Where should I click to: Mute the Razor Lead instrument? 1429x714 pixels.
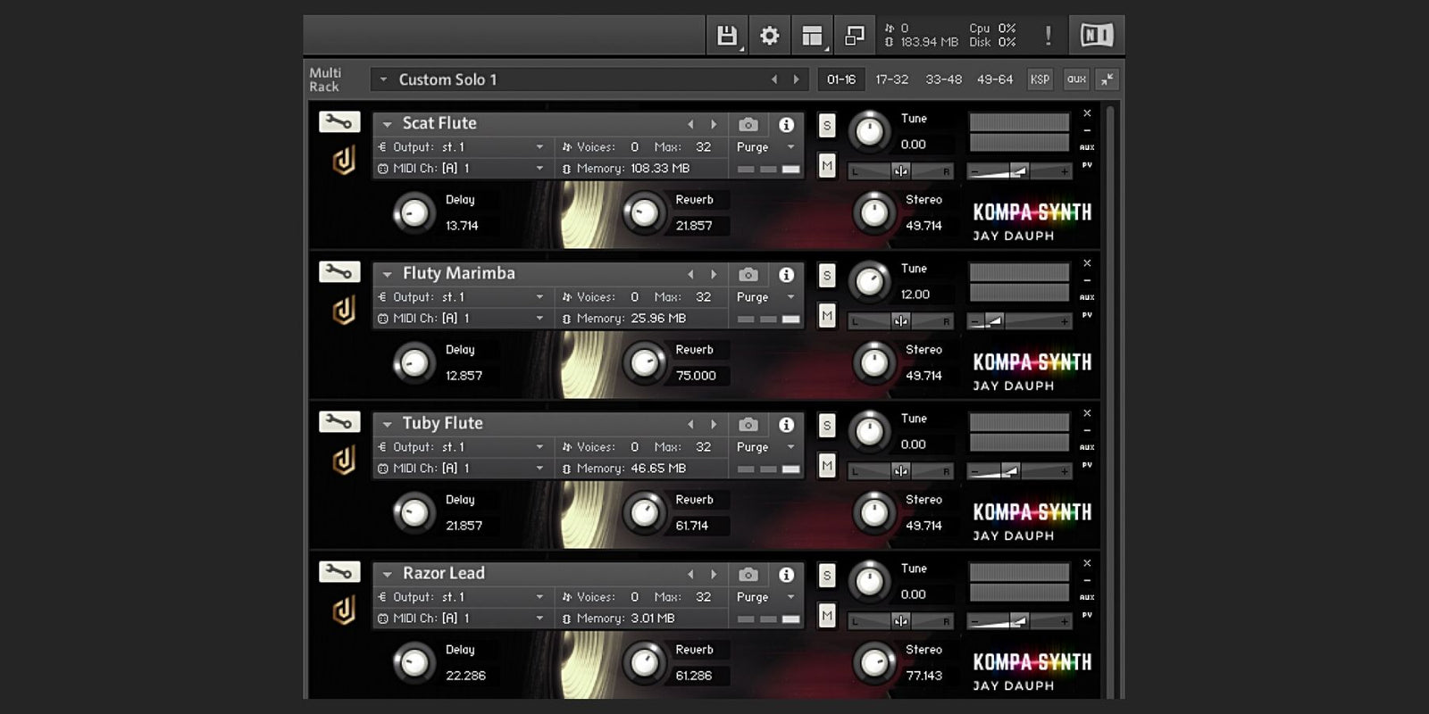click(x=827, y=616)
